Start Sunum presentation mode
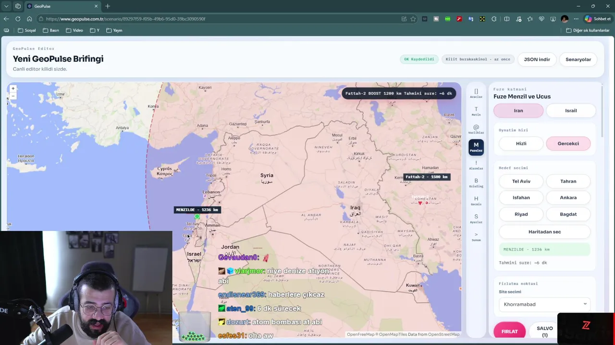 coord(476,237)
